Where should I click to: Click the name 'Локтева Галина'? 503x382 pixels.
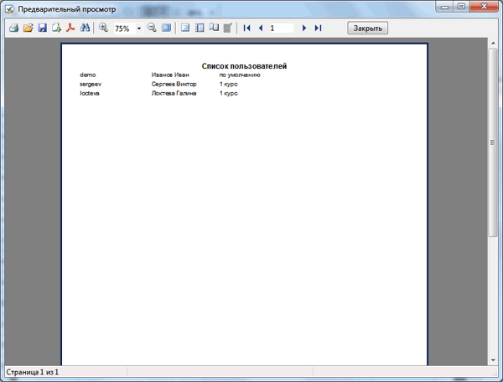coord(174,93)
